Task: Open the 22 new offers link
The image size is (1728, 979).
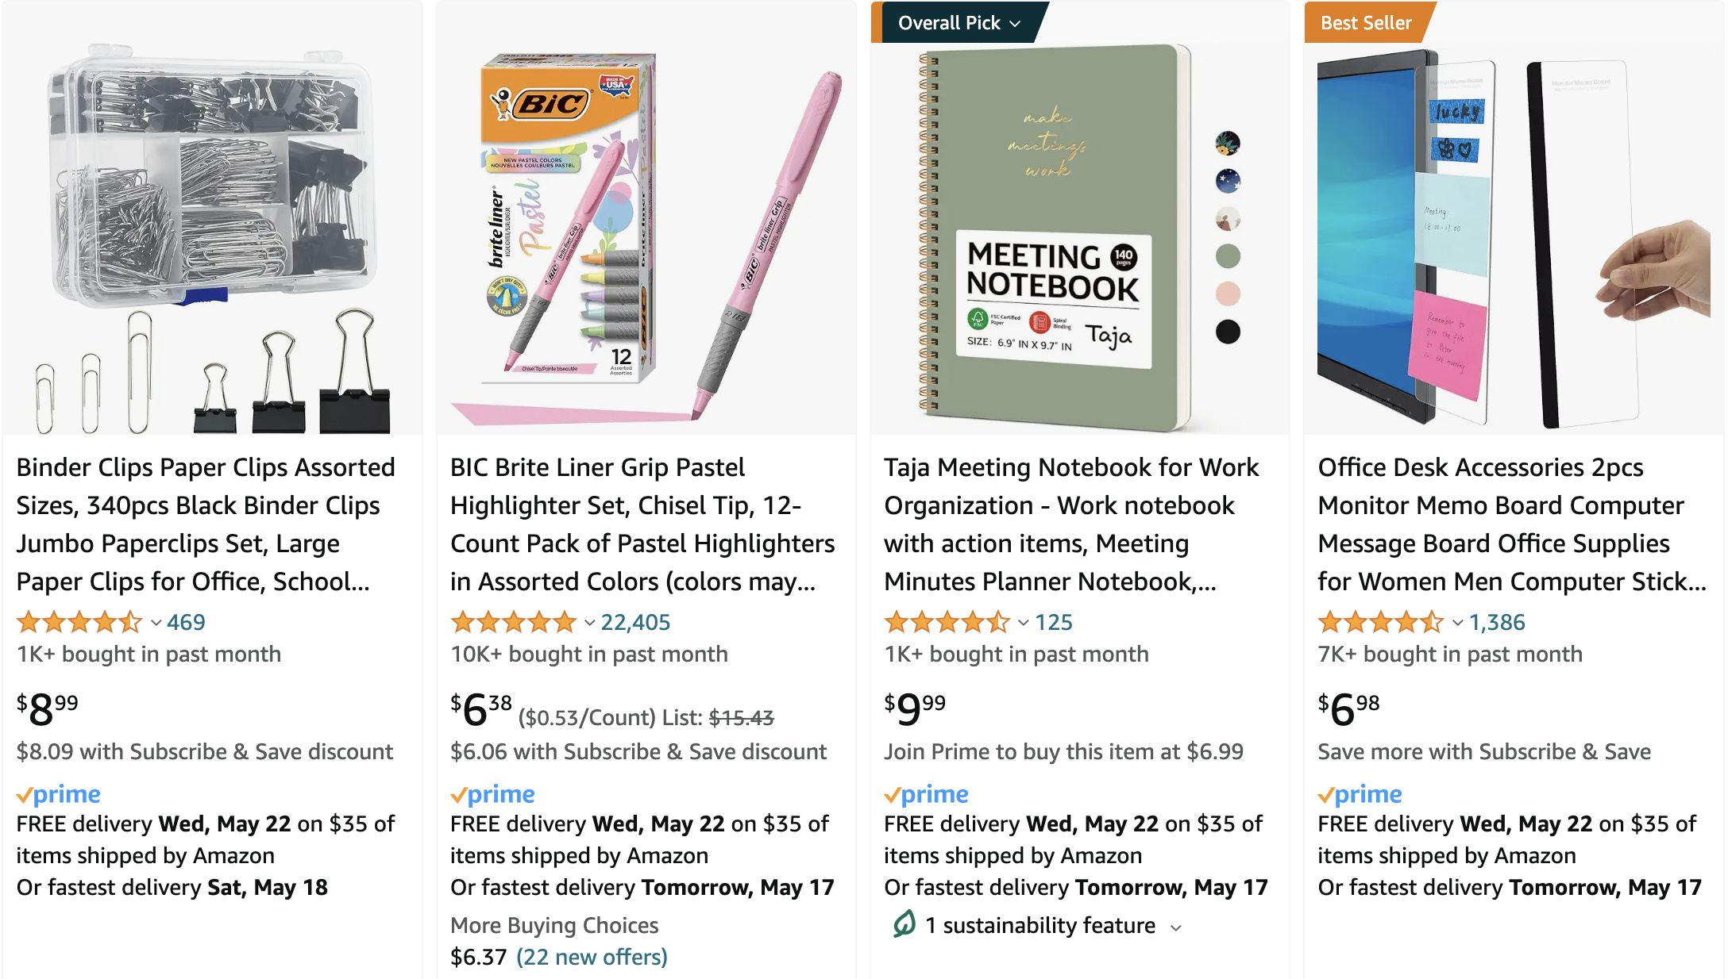Action: click(591, 957)
